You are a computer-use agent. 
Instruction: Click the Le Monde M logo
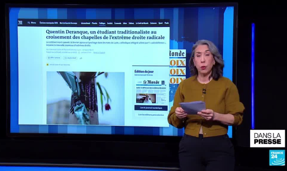[x=20, y=22]
